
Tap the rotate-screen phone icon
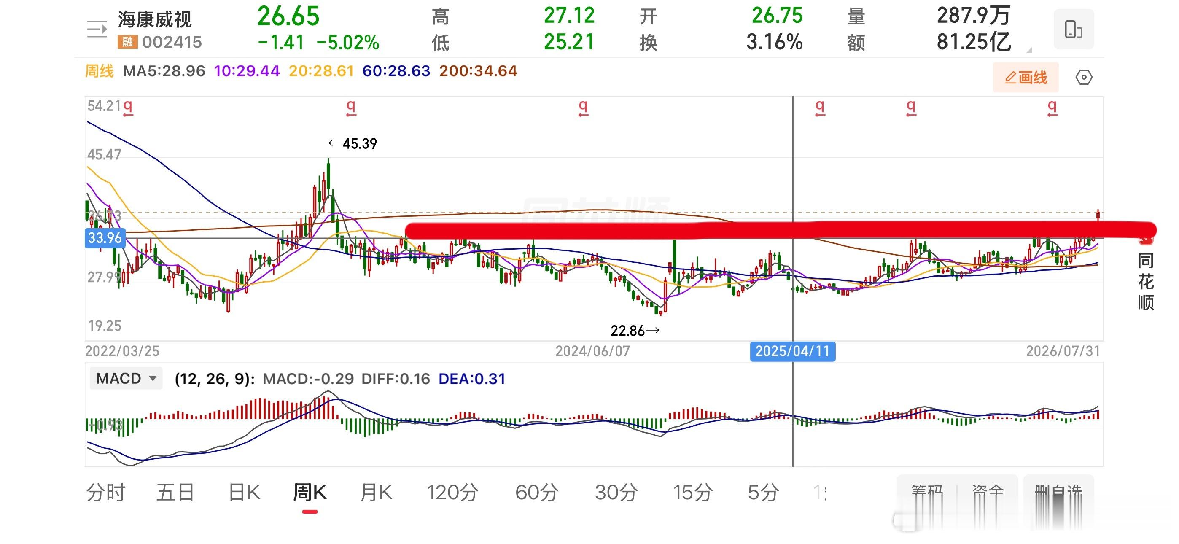(1073, 29)
